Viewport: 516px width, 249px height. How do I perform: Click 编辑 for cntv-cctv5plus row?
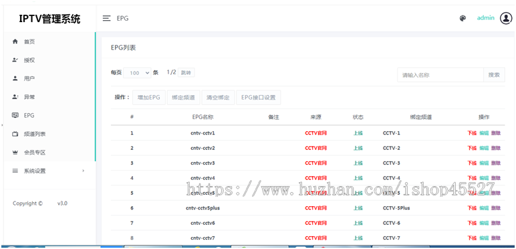tap(484, 208)
